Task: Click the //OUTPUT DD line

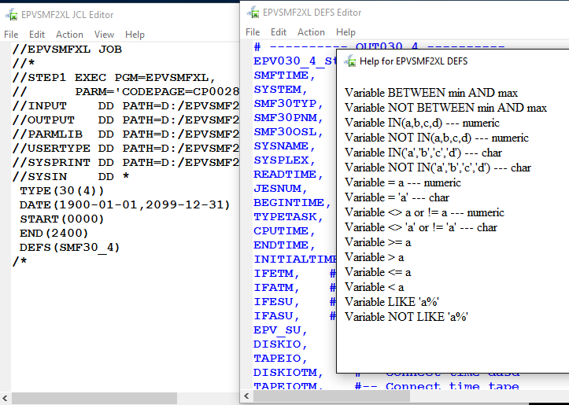Action: point(126,120)
